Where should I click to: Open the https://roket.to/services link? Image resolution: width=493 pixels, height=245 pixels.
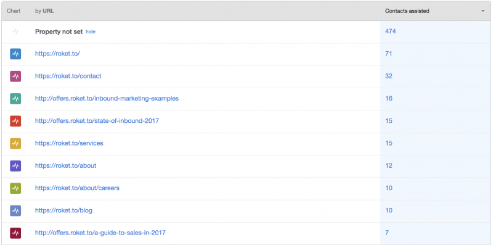(x=69, y=143)
